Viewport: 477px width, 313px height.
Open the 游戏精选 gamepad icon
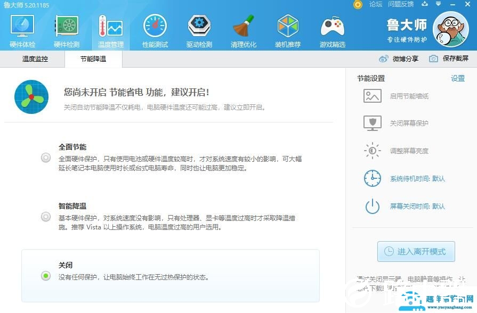tap(332, 27)
